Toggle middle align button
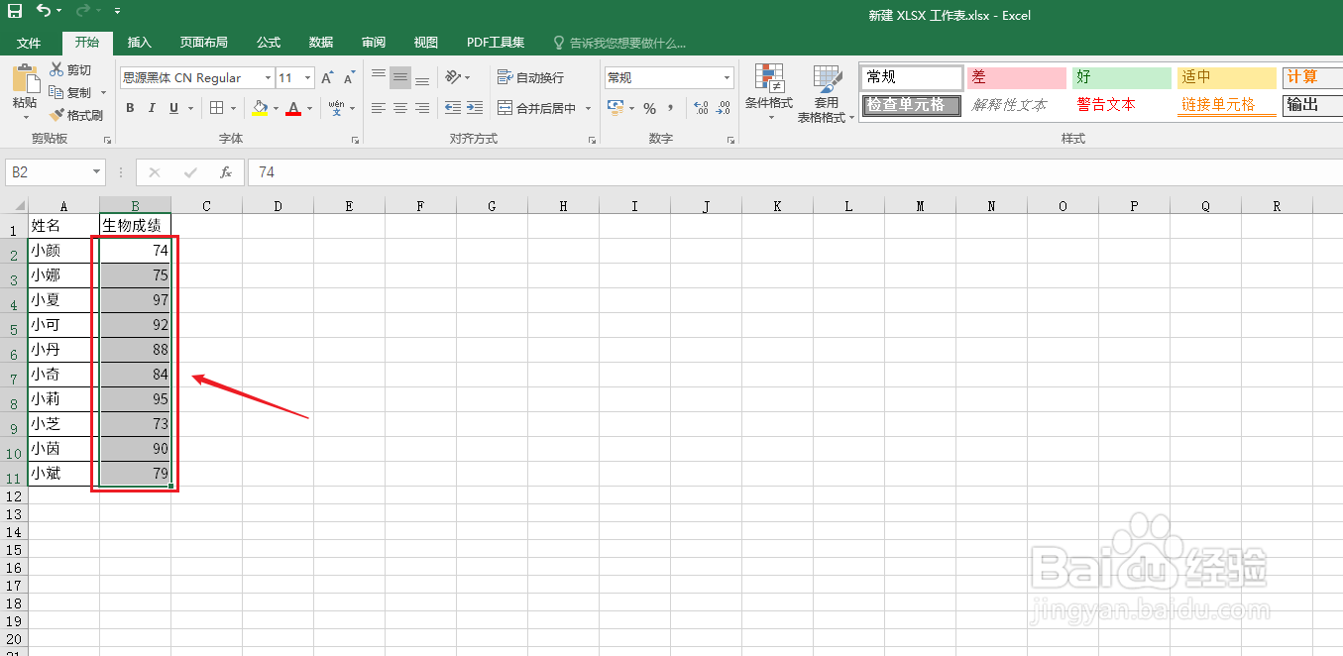The height and width of the screenshot is (656, 1343). pyautogui.click(x=400, y=77)
